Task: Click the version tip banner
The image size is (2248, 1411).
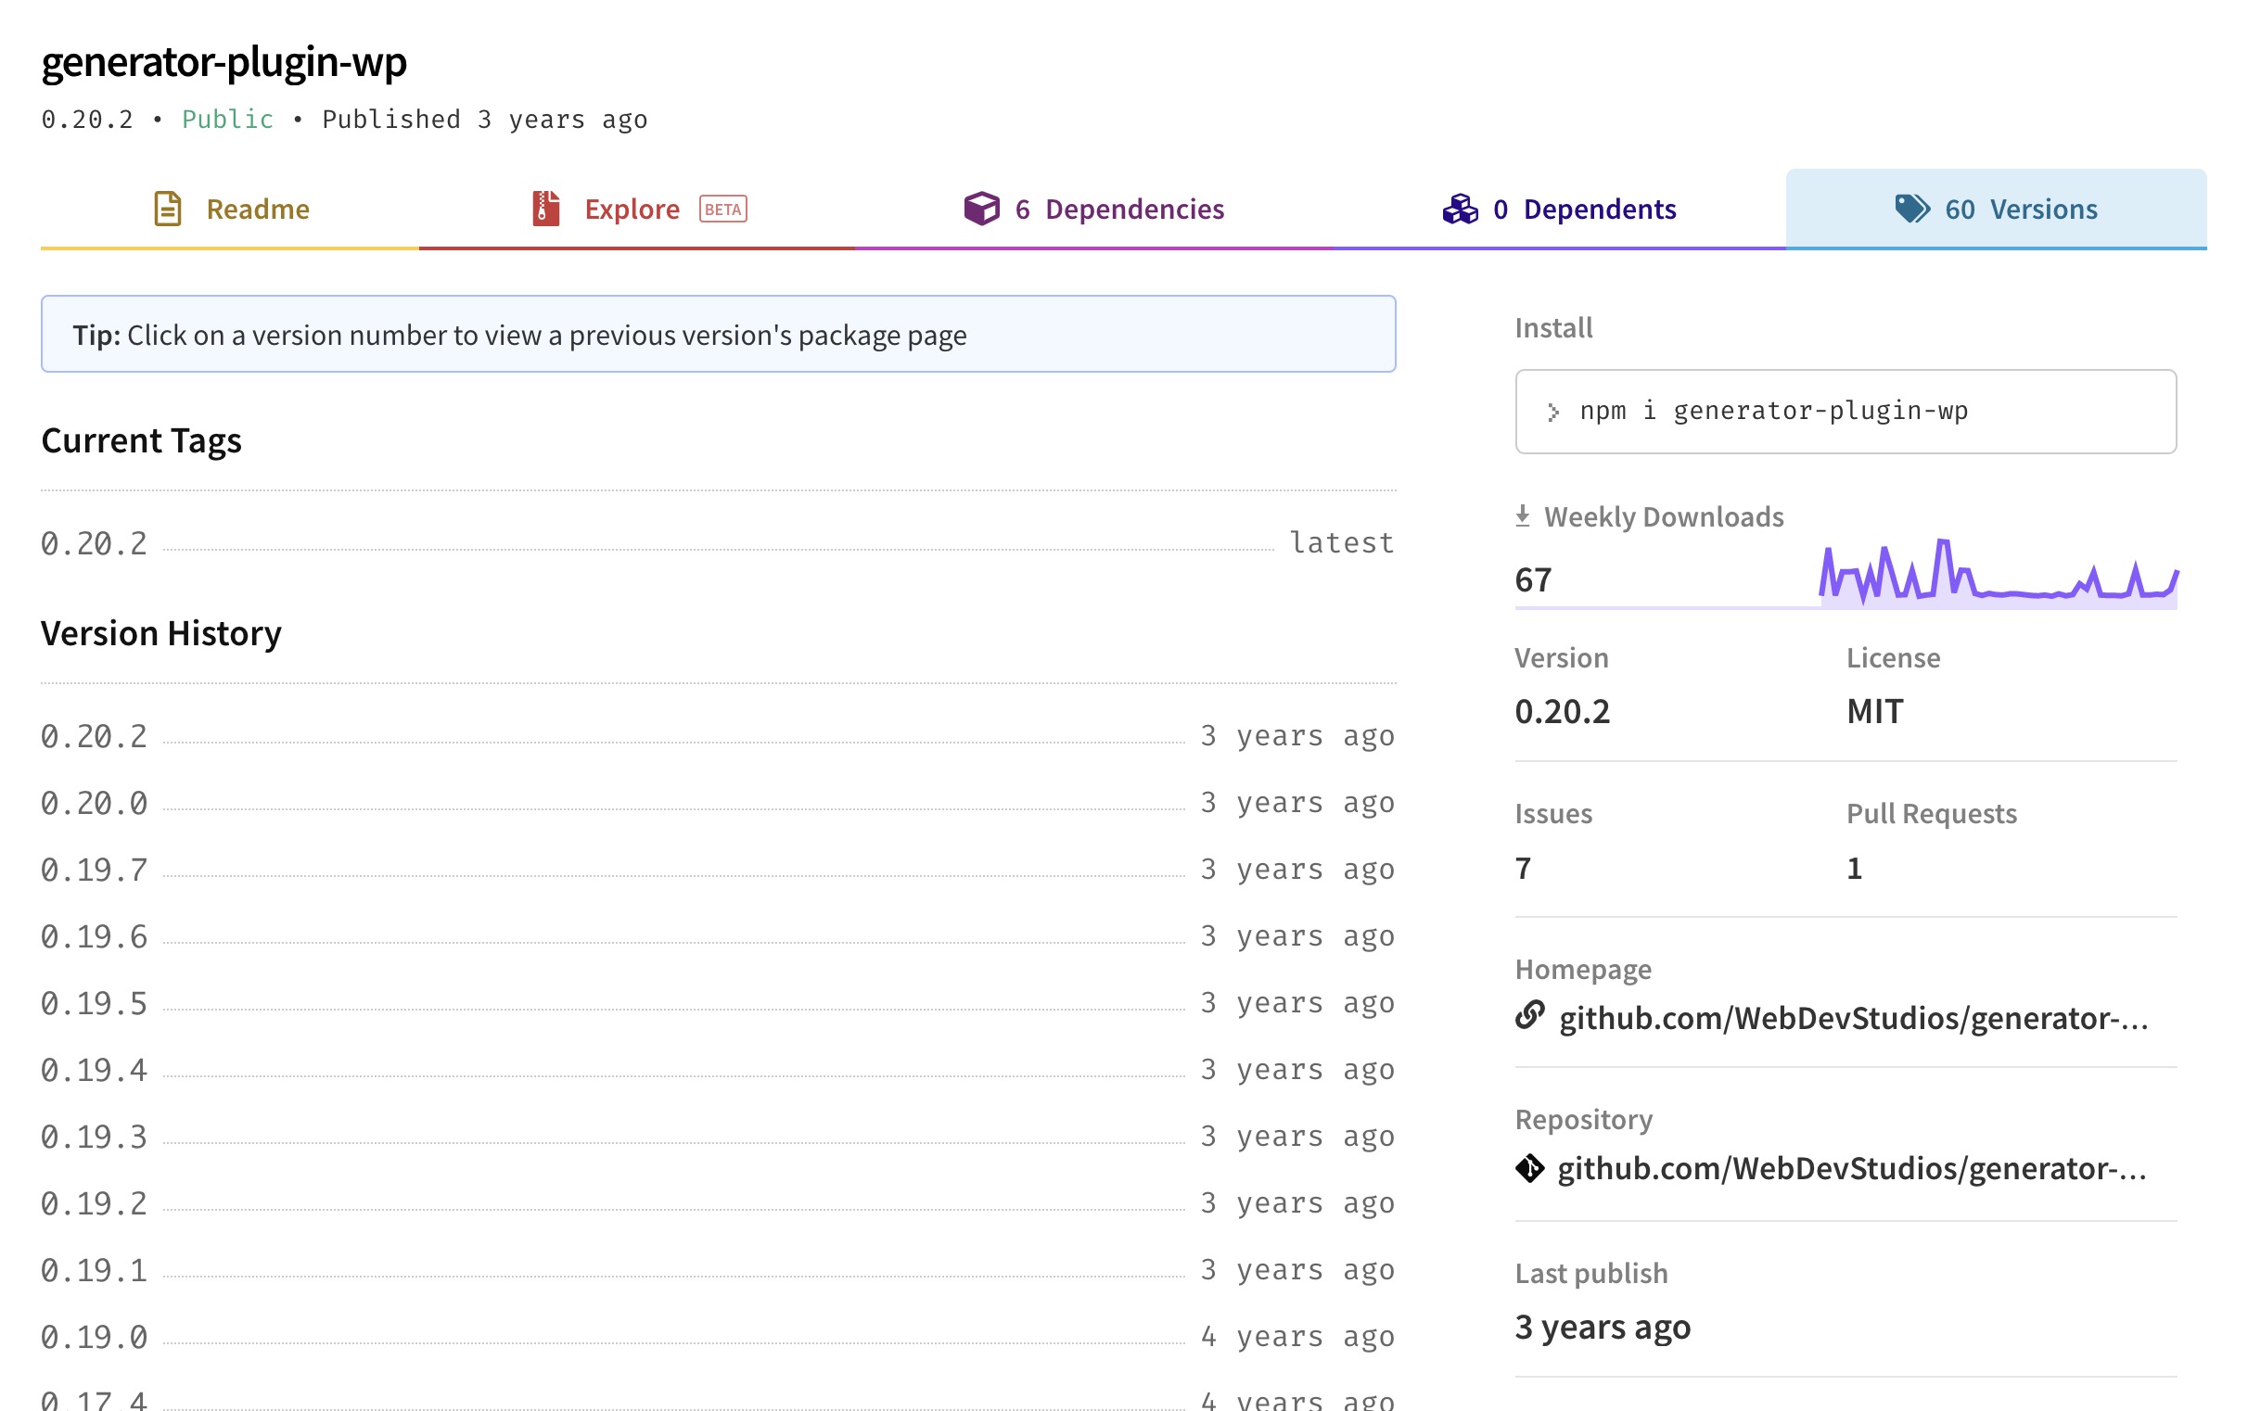Action: 718,334
